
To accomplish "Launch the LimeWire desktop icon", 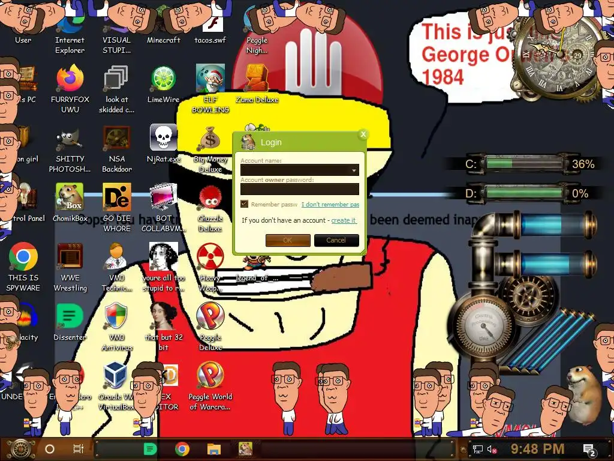I will point(163,79).
